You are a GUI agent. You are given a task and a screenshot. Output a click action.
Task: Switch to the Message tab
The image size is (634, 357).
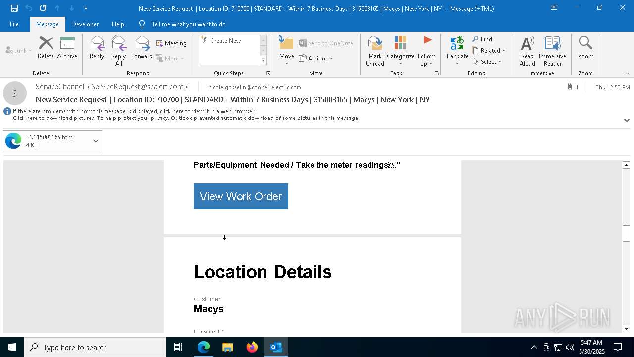point(48,24)
